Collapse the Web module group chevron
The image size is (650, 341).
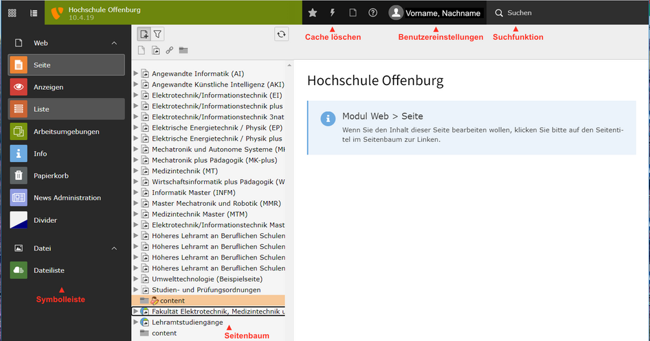point(114,43)
